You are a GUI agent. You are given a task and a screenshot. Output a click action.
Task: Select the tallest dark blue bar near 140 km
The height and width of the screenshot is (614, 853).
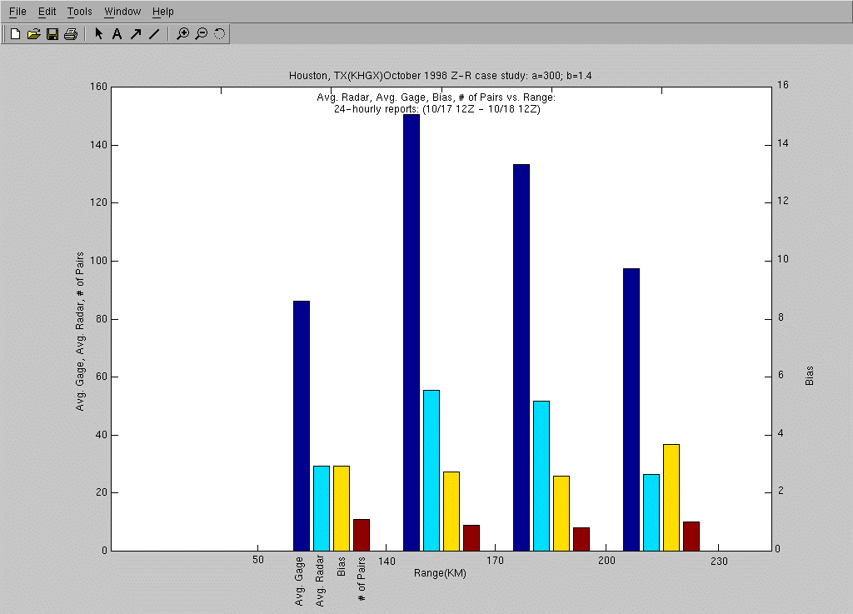click(x=412, y=332)
